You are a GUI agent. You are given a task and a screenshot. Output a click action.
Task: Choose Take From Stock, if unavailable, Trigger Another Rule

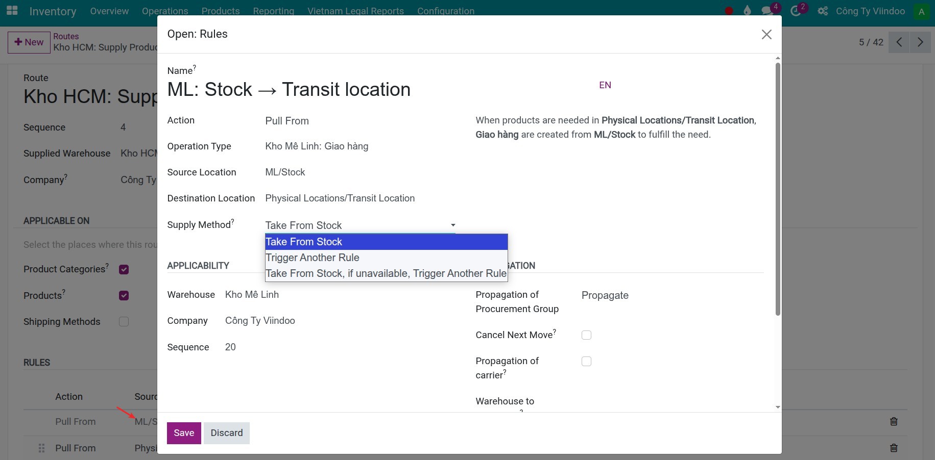(386, 273)
